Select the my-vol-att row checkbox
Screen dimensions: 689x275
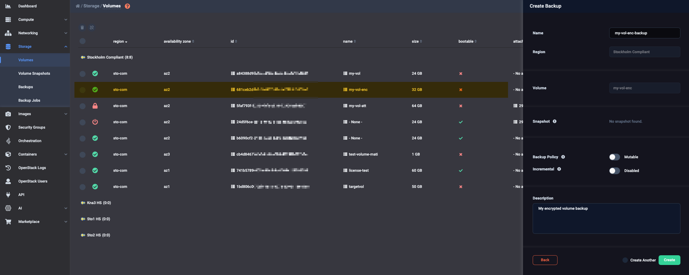pyautogui.click(x=82, y=106)
